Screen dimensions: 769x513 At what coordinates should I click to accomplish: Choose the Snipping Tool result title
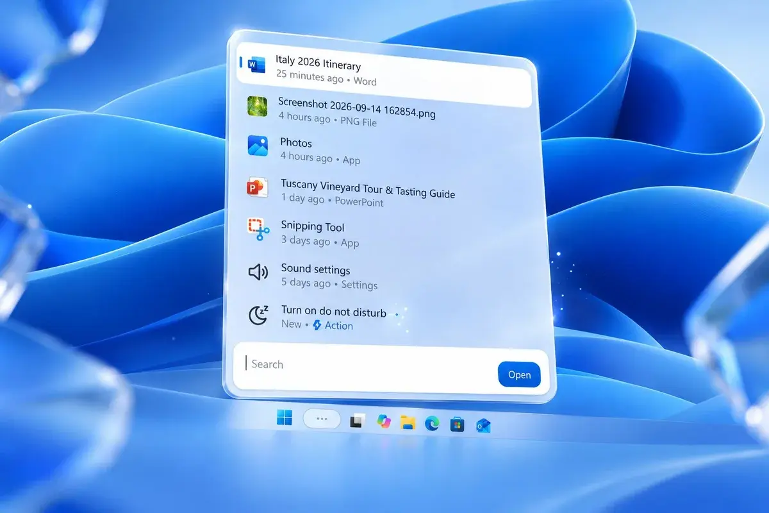coord(313,226)
